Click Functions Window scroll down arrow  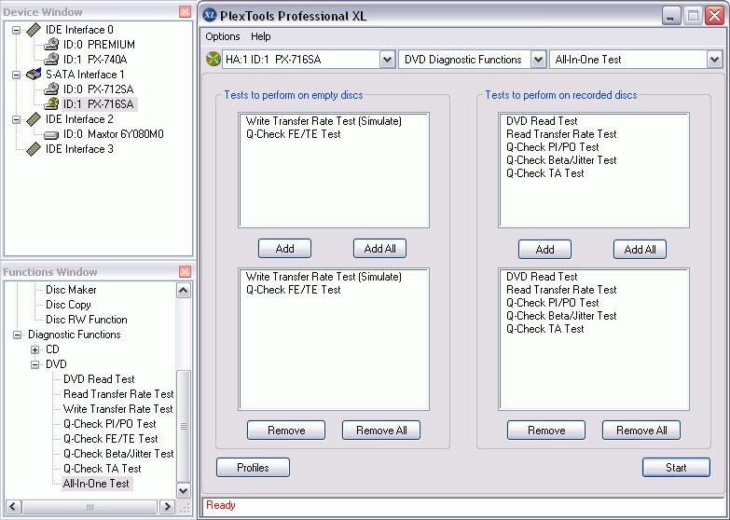coord(184,491)
